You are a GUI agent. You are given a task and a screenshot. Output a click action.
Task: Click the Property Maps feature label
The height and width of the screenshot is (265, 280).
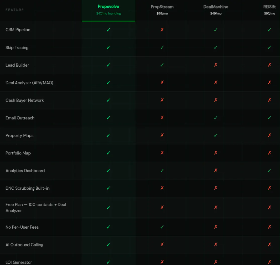pyautogui.click(x=20, y=136)
